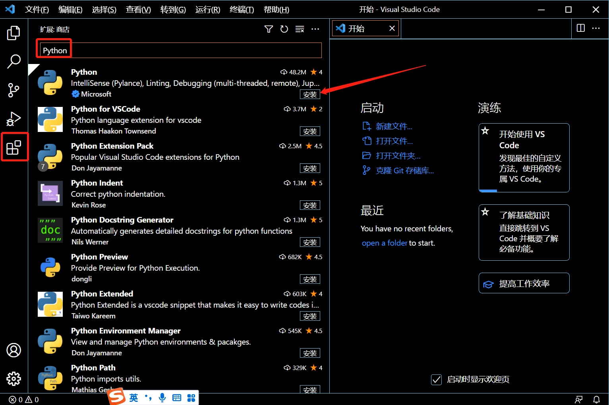Screen dimensions: 609x405
Task: Open the Source Control view
Action: click(14, 90)
